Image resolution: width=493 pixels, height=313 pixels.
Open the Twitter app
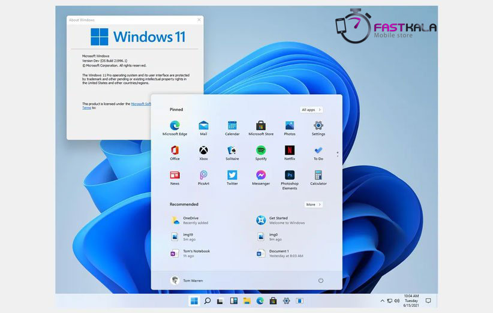tap(232, 177)
